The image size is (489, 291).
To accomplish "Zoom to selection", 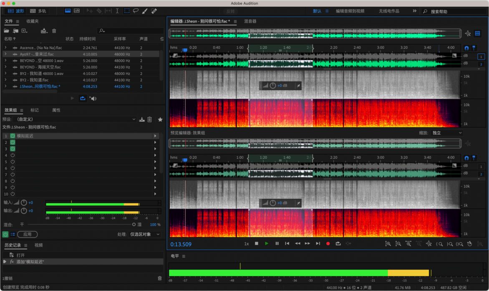I will (x=459, y=244).
